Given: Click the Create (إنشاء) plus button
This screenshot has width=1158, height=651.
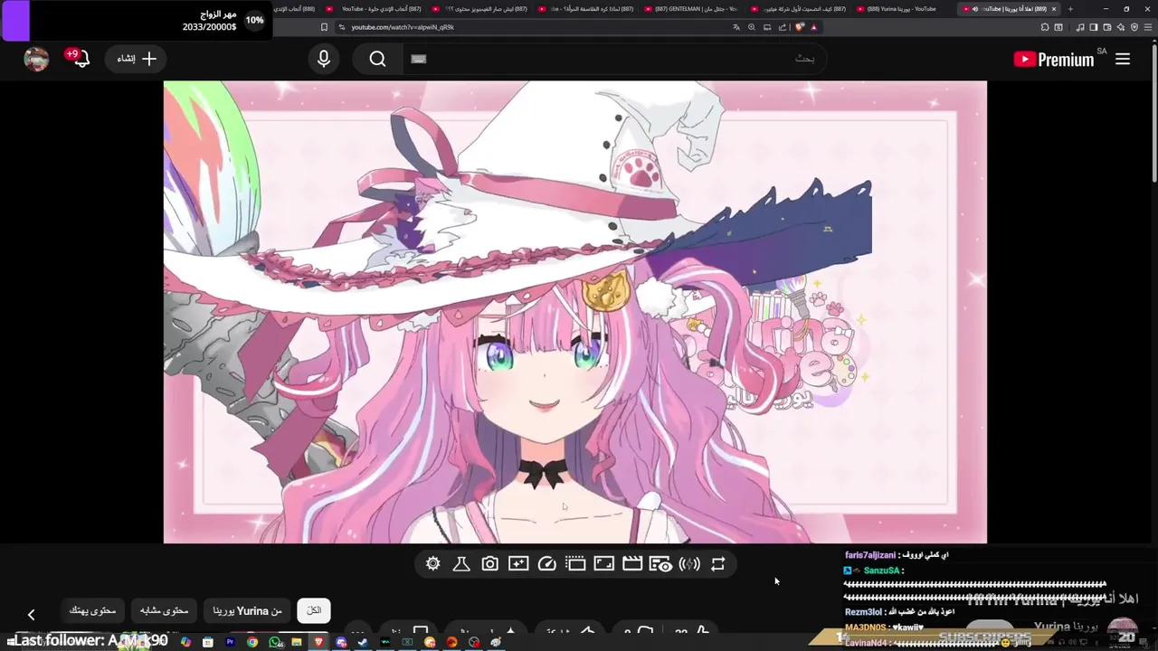Looking at the screenshot, I should [137, 59].
